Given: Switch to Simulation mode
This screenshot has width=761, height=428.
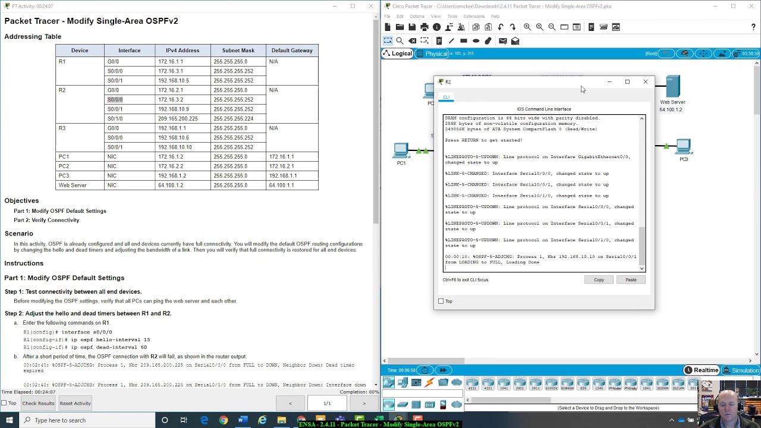Looking at the screenshot, I should click(740, 370).
